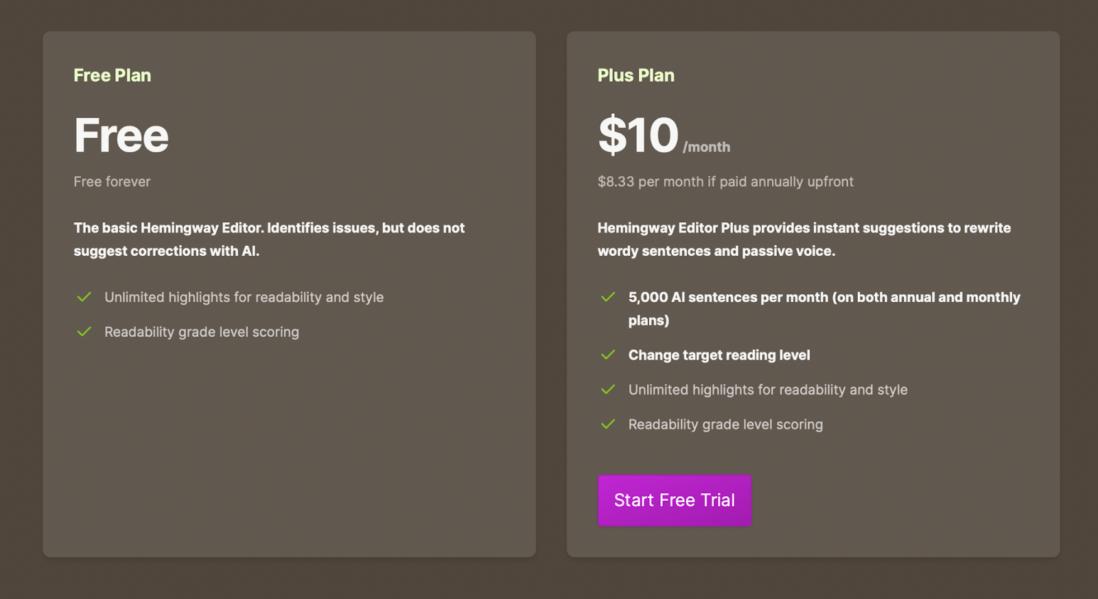Screen dimensions: 1098x599
Task: Click the basic Hemingway Editor description text
Action: tap(269, 239)
